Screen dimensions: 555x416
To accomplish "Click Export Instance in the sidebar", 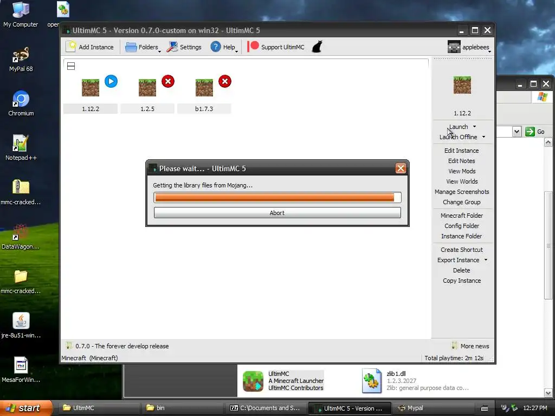I will coord(459,259).
